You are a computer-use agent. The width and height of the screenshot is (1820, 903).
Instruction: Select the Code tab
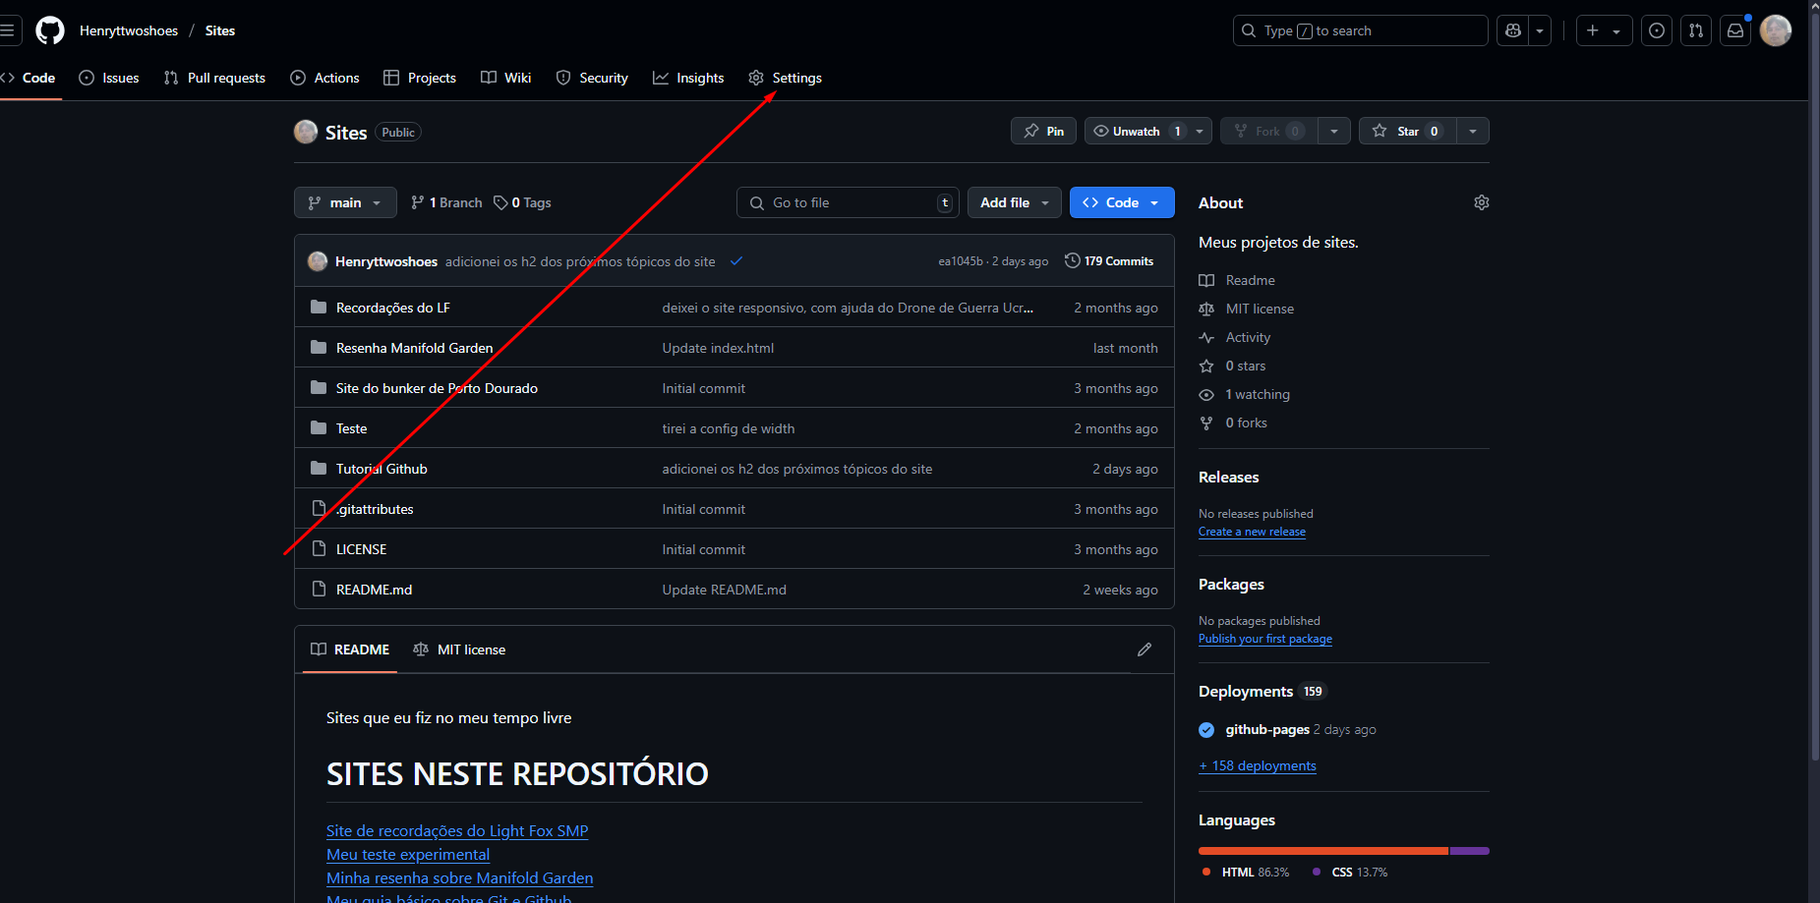tap(29, 78)
